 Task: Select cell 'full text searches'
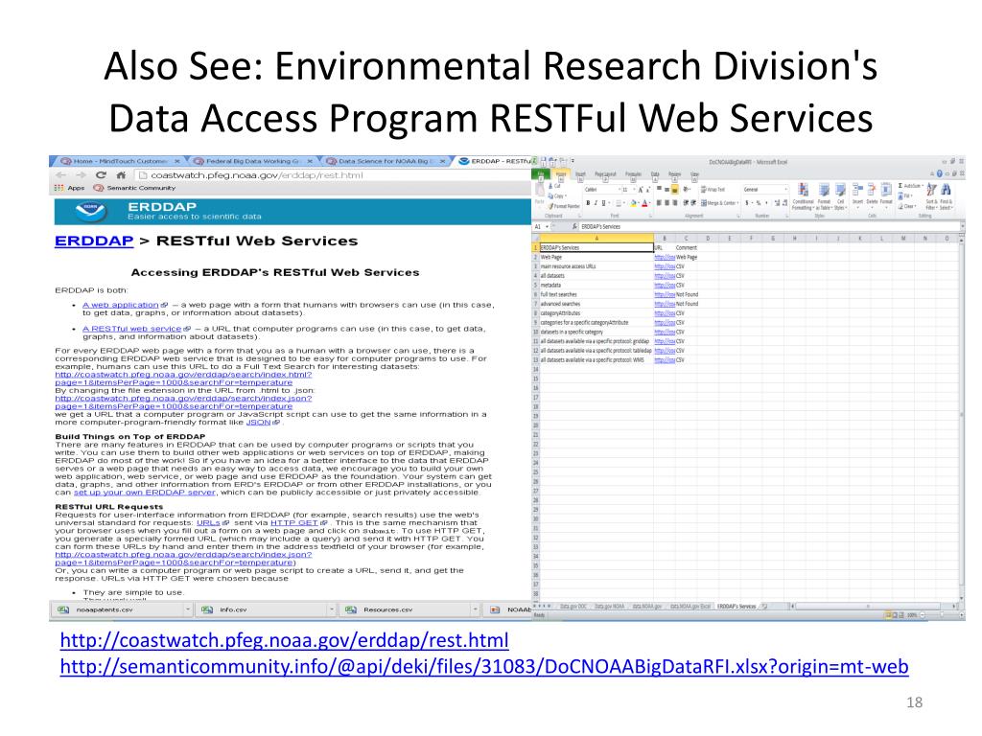tap(596, 294)
